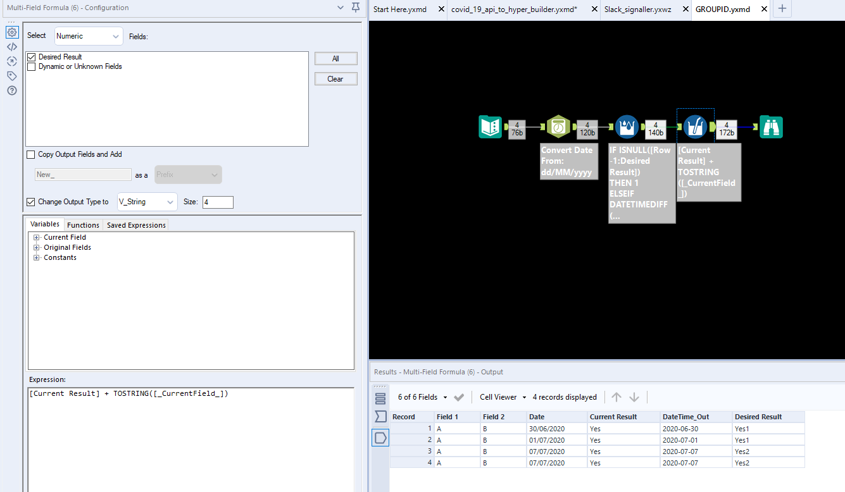Enable Copy Output Fields and Add
This screenshot has height=492, width=845.
[x=30, y=154]
